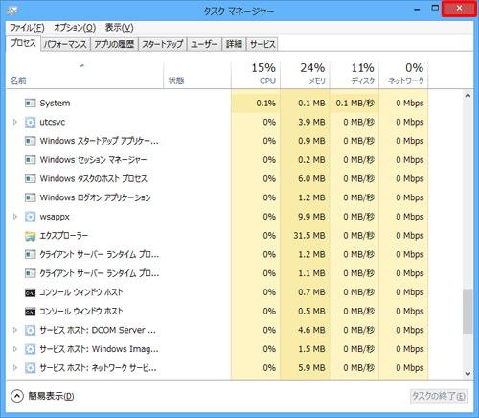Click the 31.5 MB memory value

point(309,236)
